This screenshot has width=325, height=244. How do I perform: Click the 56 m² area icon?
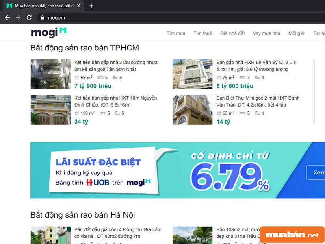77,78
